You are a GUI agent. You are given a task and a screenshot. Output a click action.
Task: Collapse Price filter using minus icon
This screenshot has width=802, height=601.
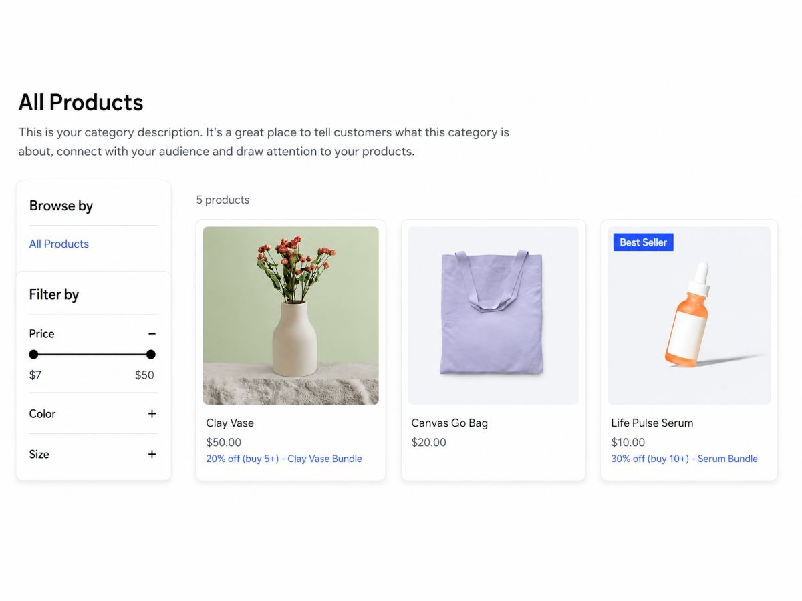tap(152, 333)
